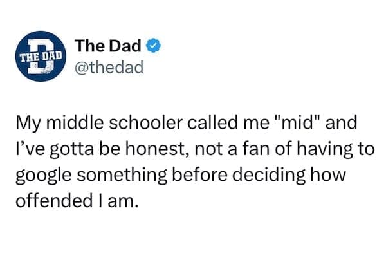This screenshot has height=260, width=386.
Task: Click the blue verified checkmark badge
Action: [x=153, y=46]
